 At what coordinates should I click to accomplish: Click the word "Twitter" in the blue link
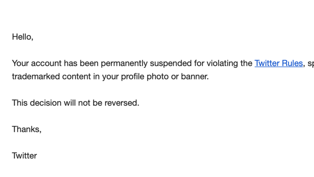click(267, 63)
